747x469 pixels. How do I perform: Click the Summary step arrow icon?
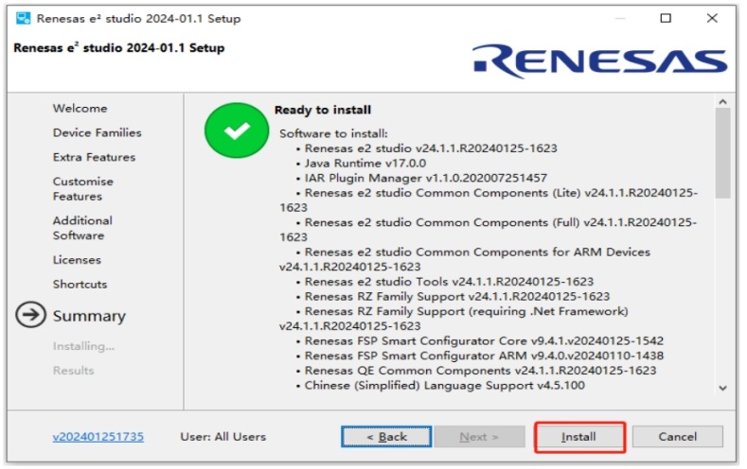coord(30,316)
